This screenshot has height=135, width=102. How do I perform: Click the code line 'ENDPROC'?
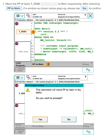40,60
